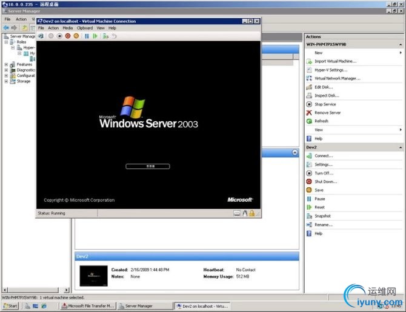Expand the Features tree node

6,64
